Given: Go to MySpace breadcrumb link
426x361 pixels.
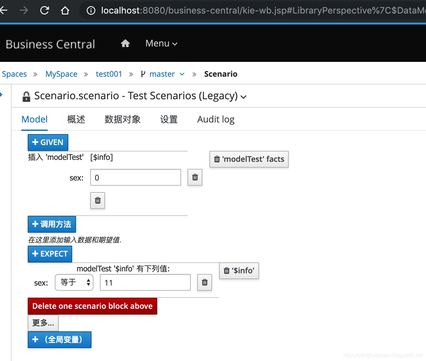Looking at the screenshot, I should pyautogui.click(x=61, y=74).
